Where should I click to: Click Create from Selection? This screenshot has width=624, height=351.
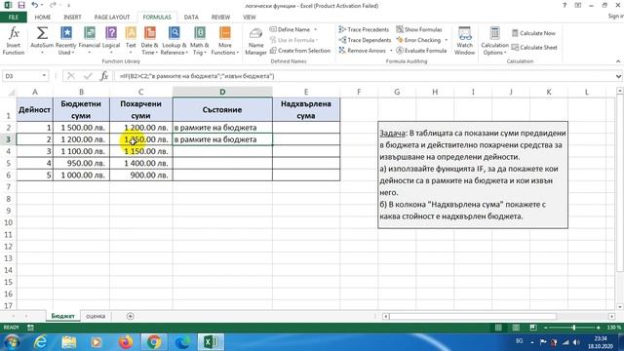[300, 51]
